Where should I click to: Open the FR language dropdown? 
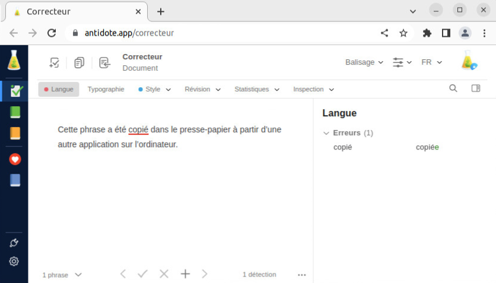point(431,62)
